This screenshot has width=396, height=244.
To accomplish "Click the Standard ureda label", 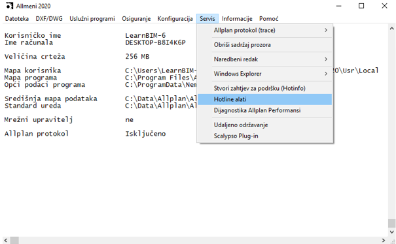I will coord(33,106).
